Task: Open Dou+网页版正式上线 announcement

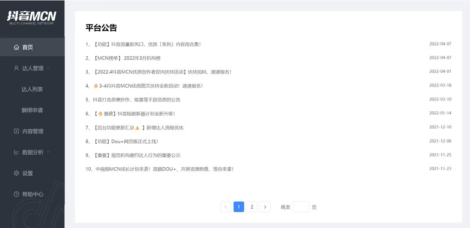Action: (x=122, y=141)
